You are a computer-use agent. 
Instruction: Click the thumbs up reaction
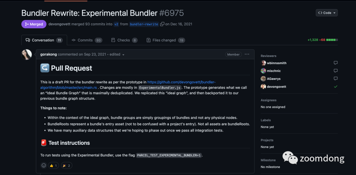coord(53,166)
